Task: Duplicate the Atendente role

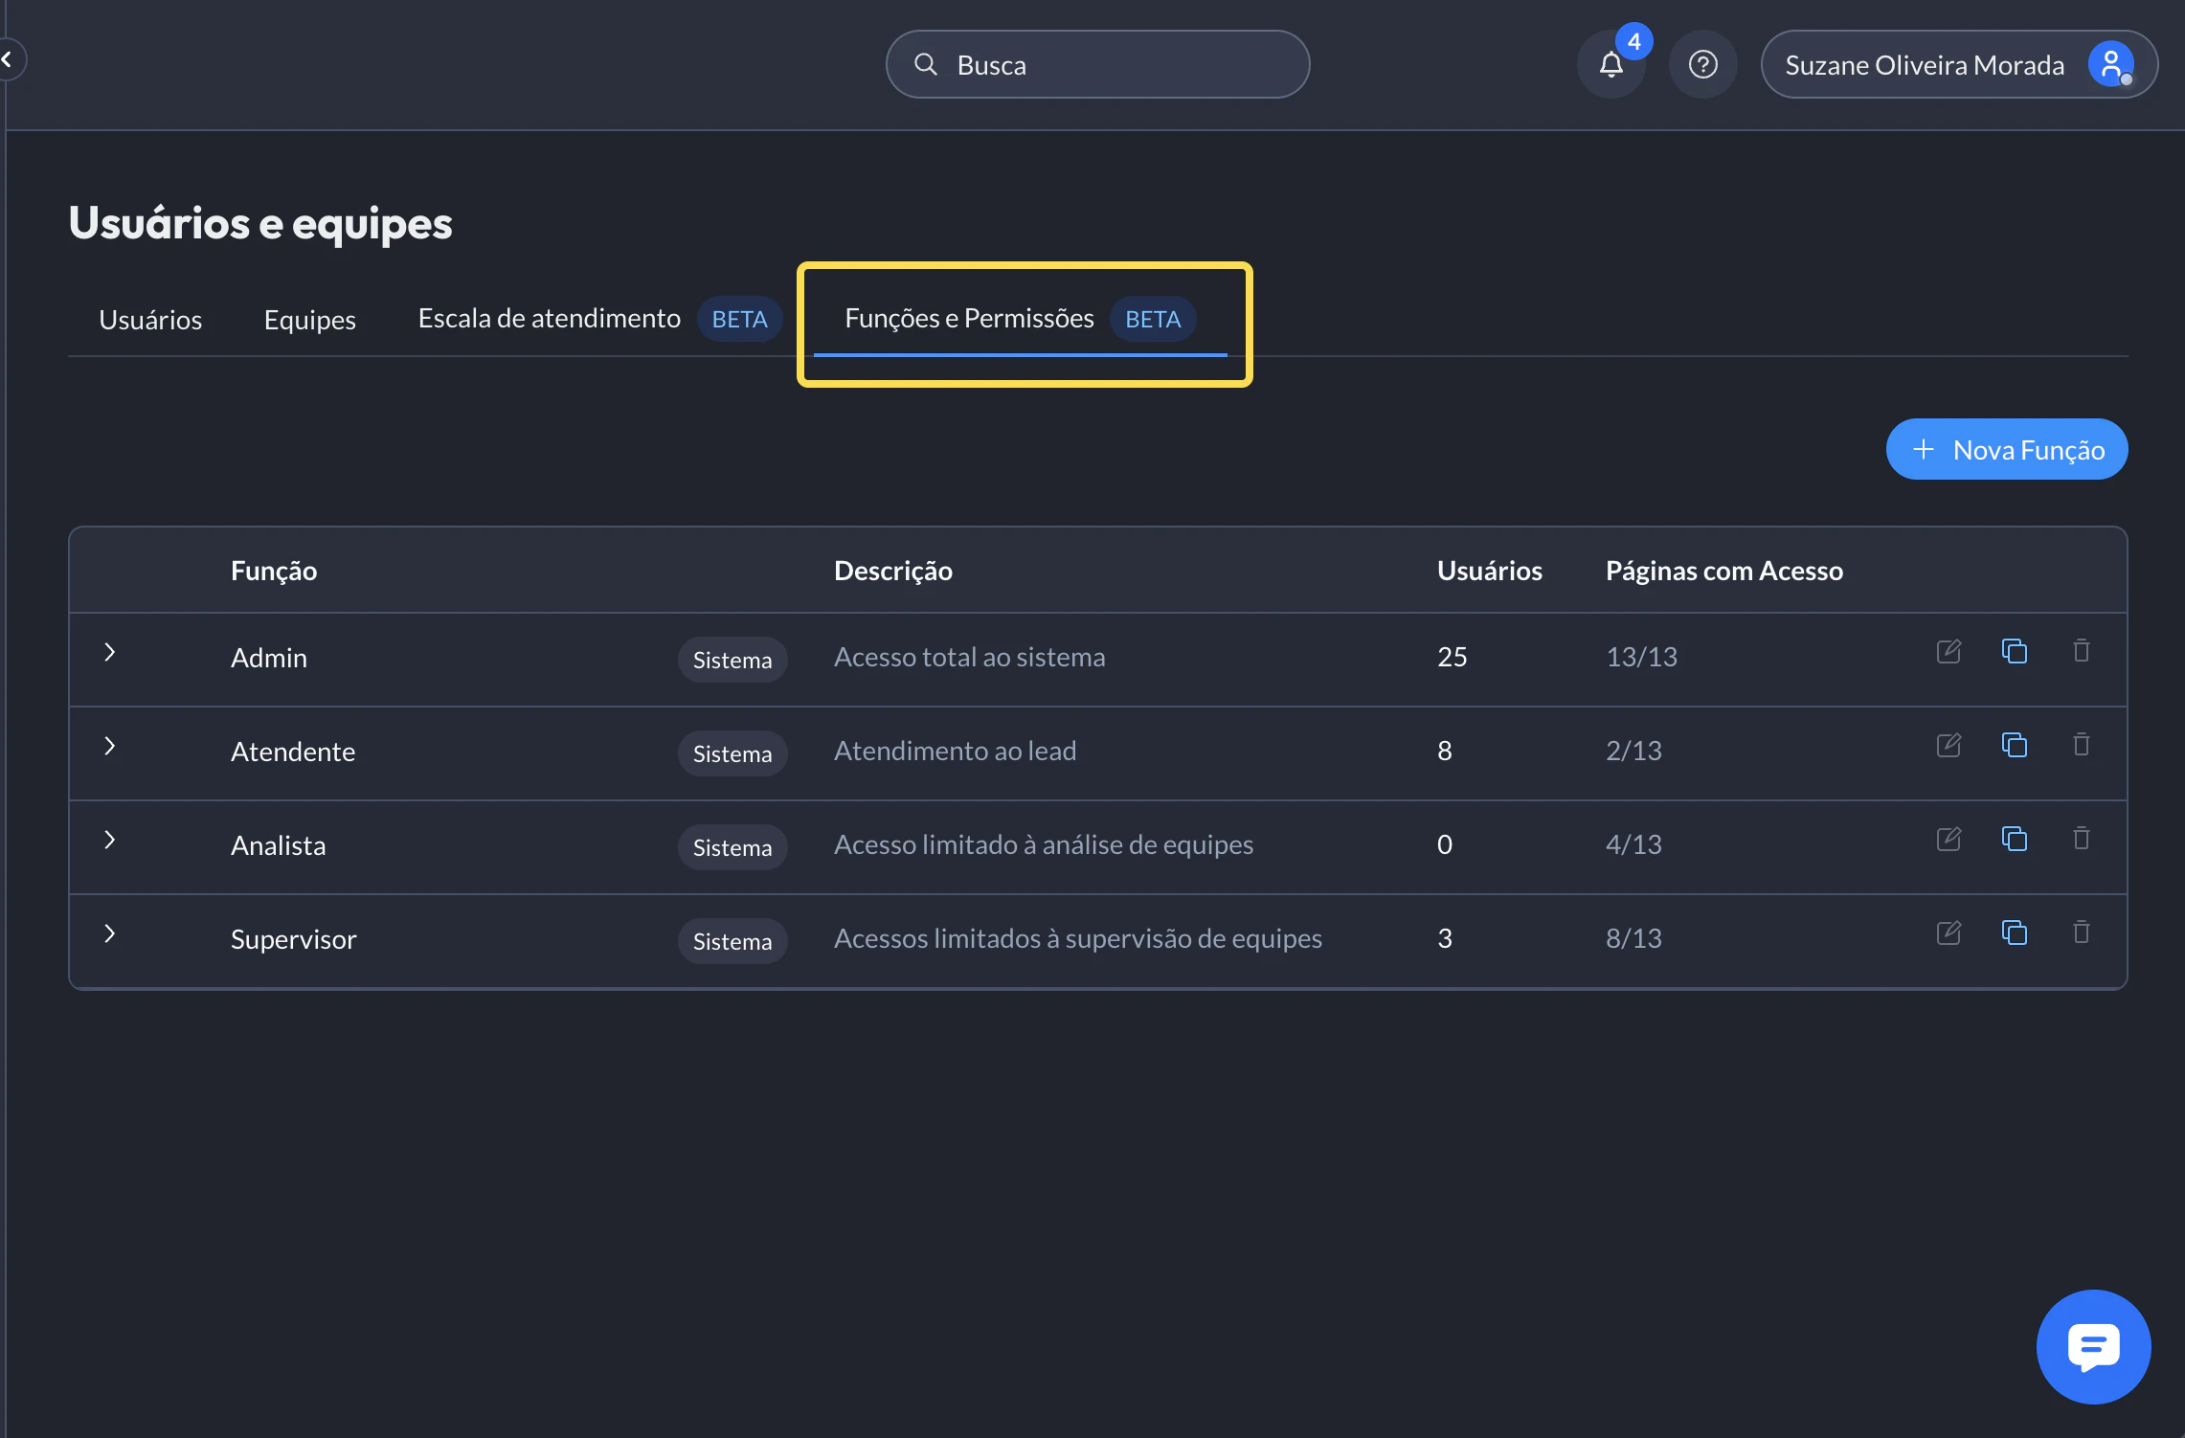Action: [2015, 746]
